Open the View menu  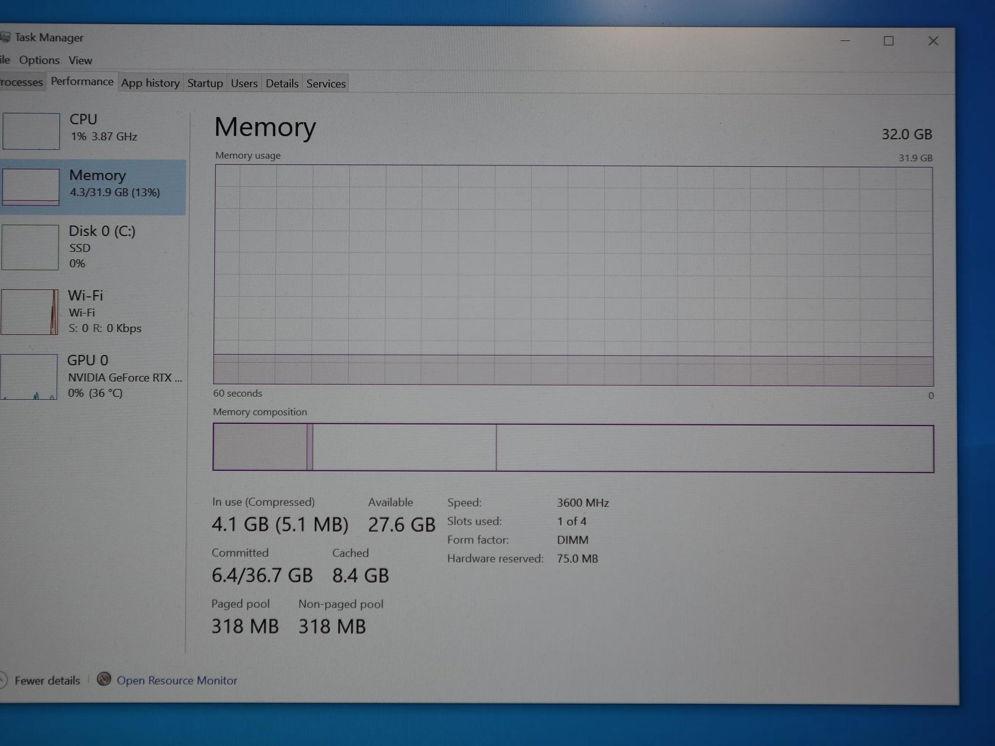pos(80,60)
